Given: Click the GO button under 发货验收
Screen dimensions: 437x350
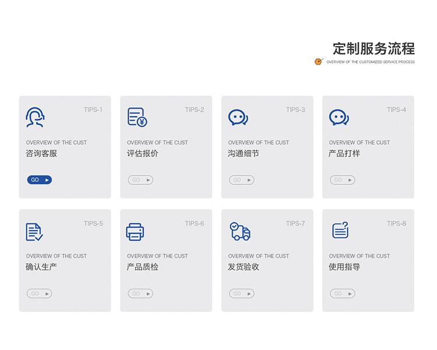Looking at the screenshot, I should pos(242,293).
